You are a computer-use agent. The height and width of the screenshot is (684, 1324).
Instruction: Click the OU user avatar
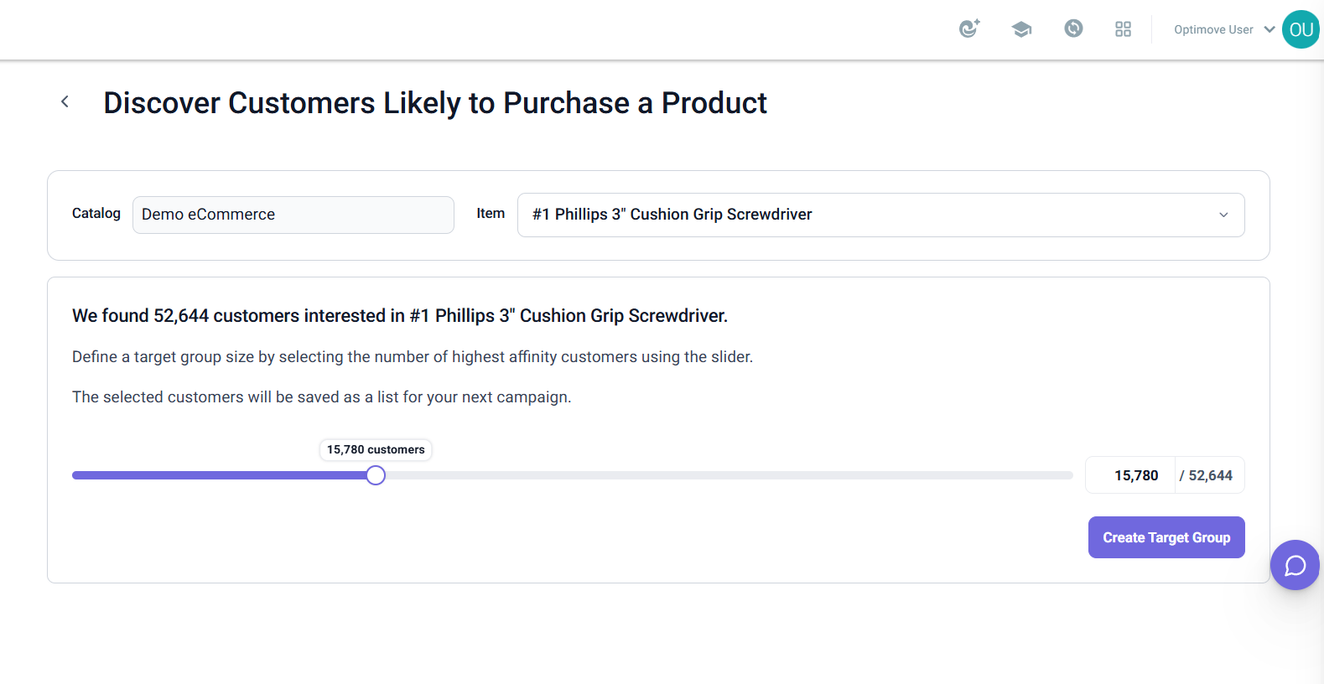(1301, 29)
